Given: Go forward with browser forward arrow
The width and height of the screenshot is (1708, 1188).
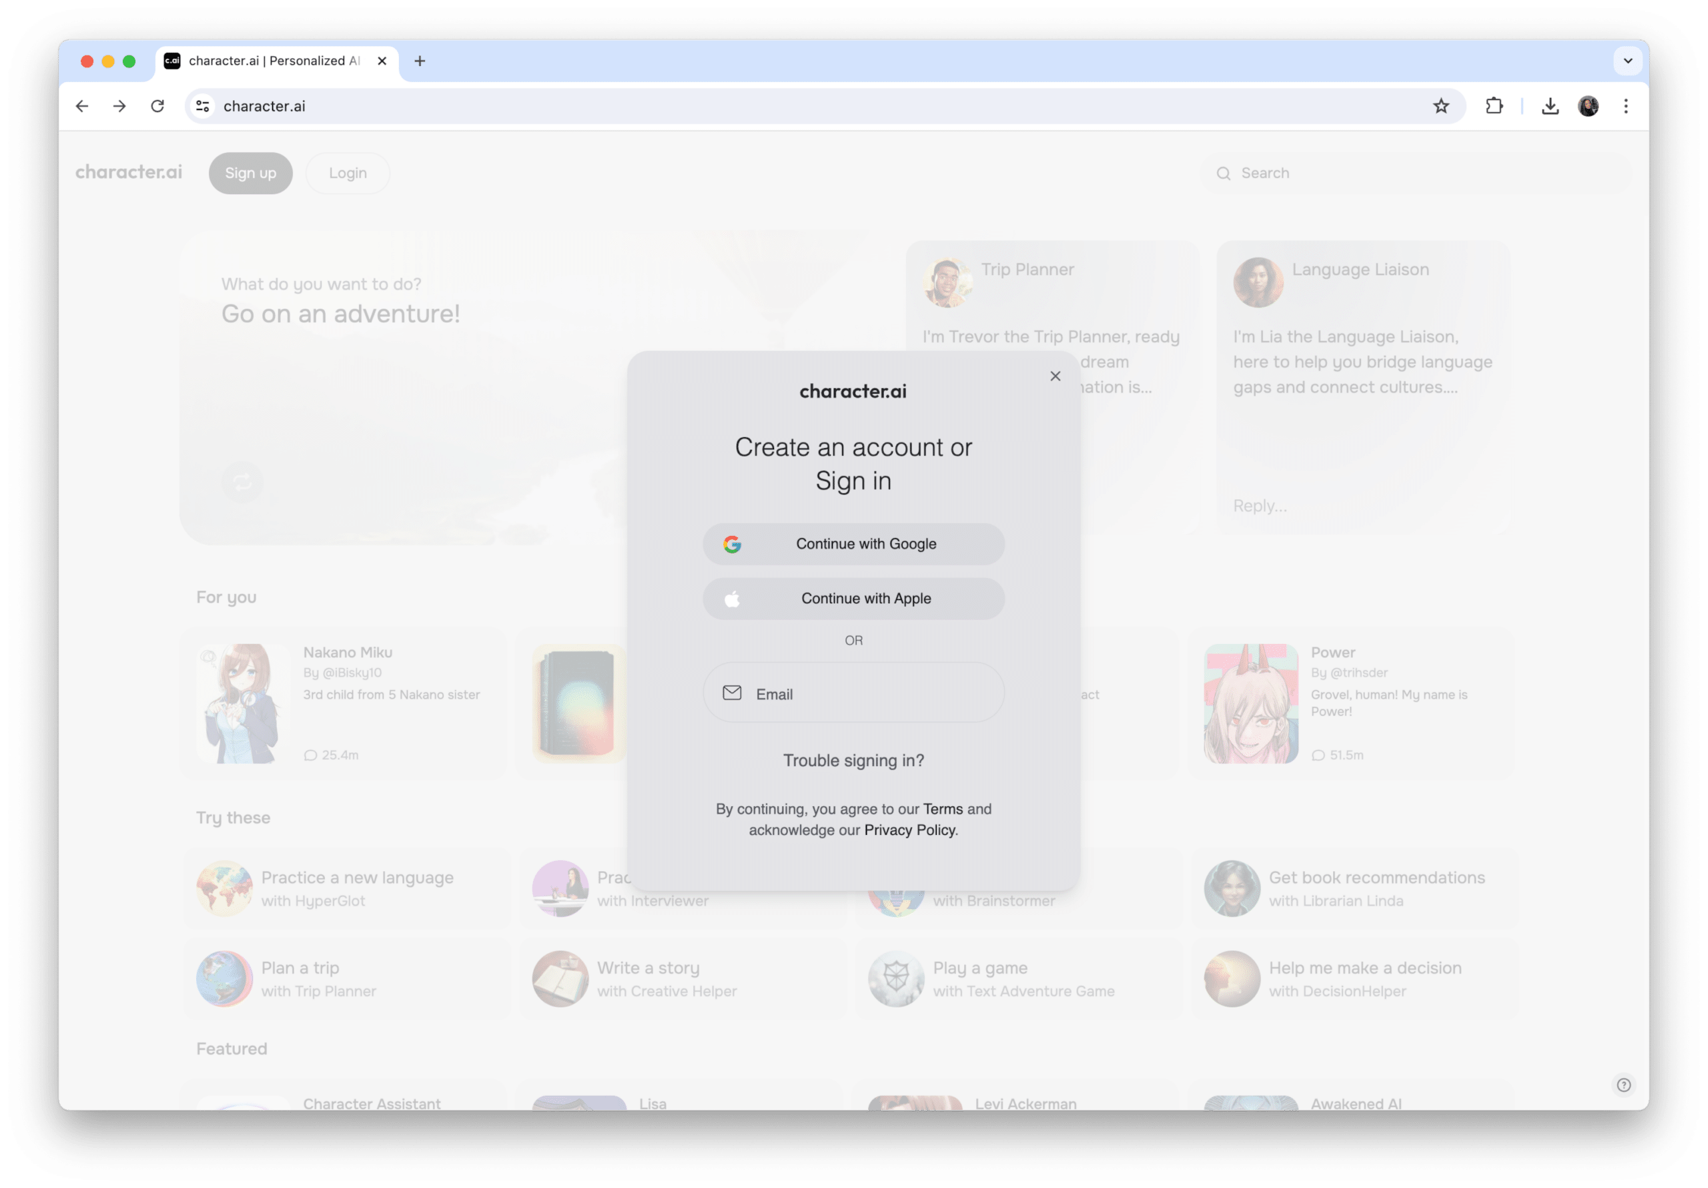Looking at the screenshot, I should point(119,105).
